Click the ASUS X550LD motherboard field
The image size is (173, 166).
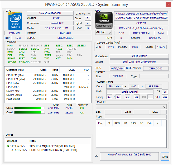pyautogui.click(x=139, y=56)
